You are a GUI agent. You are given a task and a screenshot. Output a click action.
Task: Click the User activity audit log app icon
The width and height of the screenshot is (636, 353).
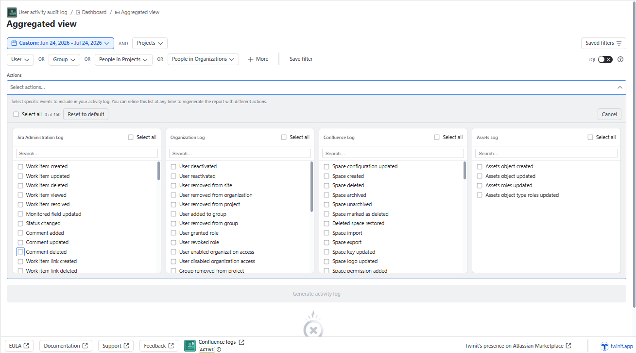pyautogui.click(x=12, y=12)
